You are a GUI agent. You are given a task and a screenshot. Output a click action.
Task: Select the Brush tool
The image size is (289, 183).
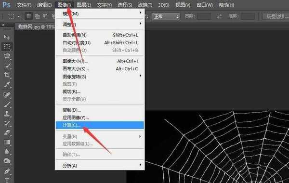click(7, 105)
